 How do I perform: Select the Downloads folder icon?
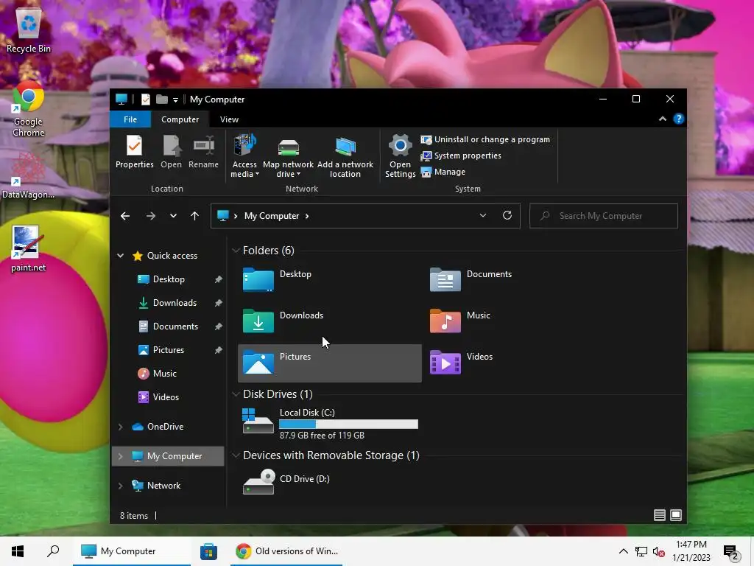258,321
